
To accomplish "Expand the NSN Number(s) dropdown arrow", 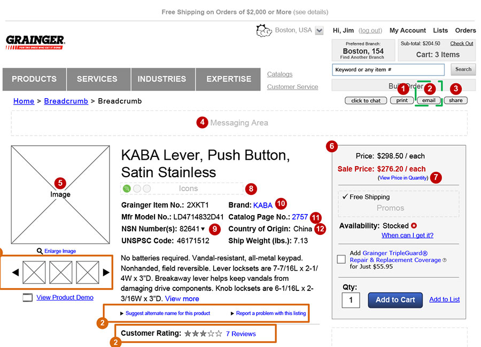I will 203,229.
